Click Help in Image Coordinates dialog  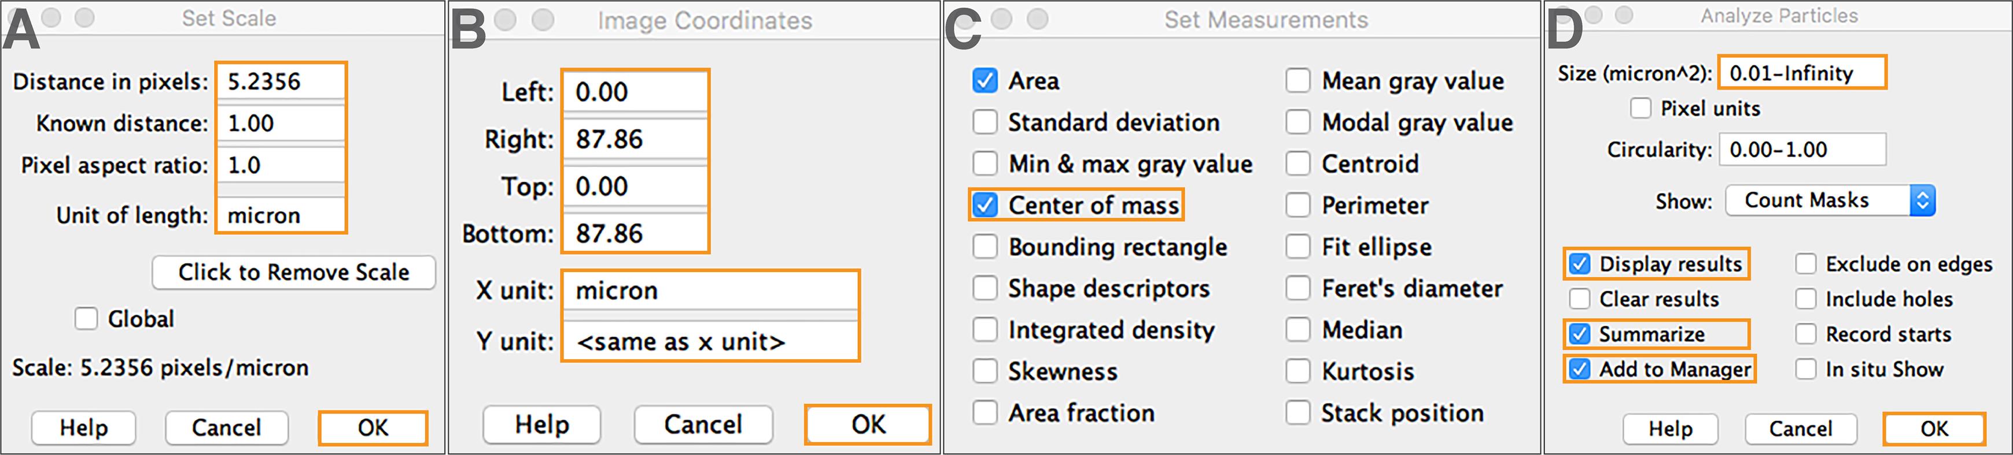(541, 424)
